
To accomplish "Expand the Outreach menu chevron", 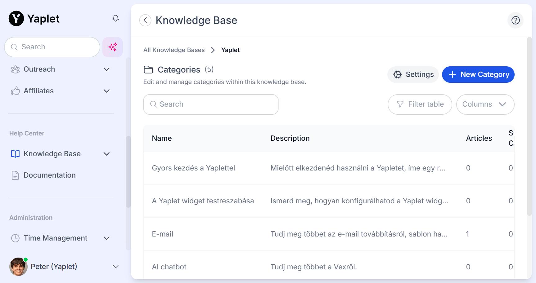I will pos(106,69).
